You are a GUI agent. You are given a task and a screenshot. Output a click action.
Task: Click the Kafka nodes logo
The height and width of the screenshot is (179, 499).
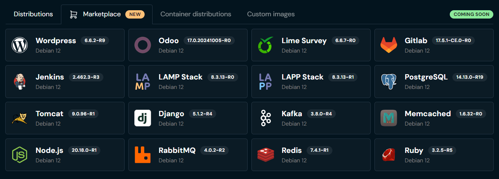[x=266, y=118]
